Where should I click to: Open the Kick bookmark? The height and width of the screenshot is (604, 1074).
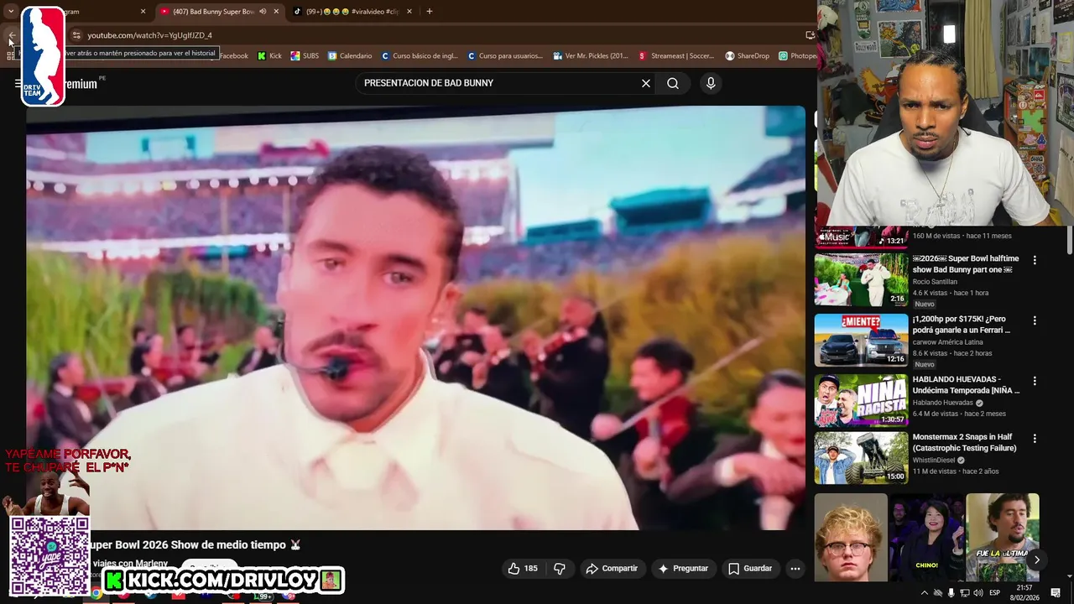(269, 56)
